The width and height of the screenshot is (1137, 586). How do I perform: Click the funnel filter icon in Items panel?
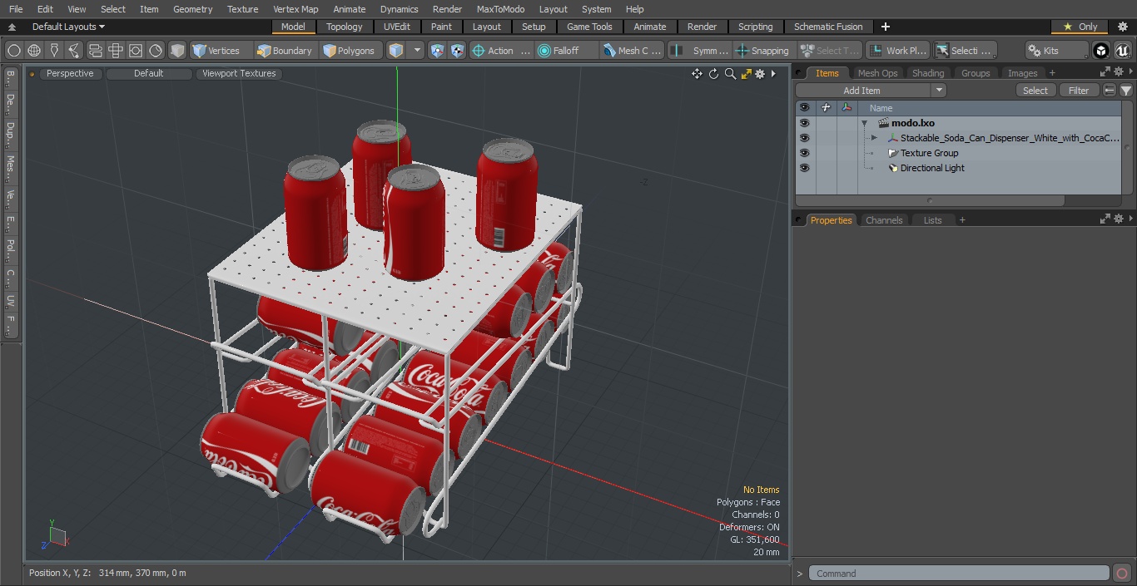[1126, 91]
